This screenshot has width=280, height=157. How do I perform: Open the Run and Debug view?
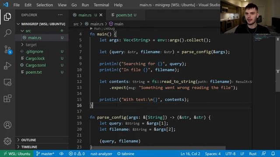[x=7, y=66]
